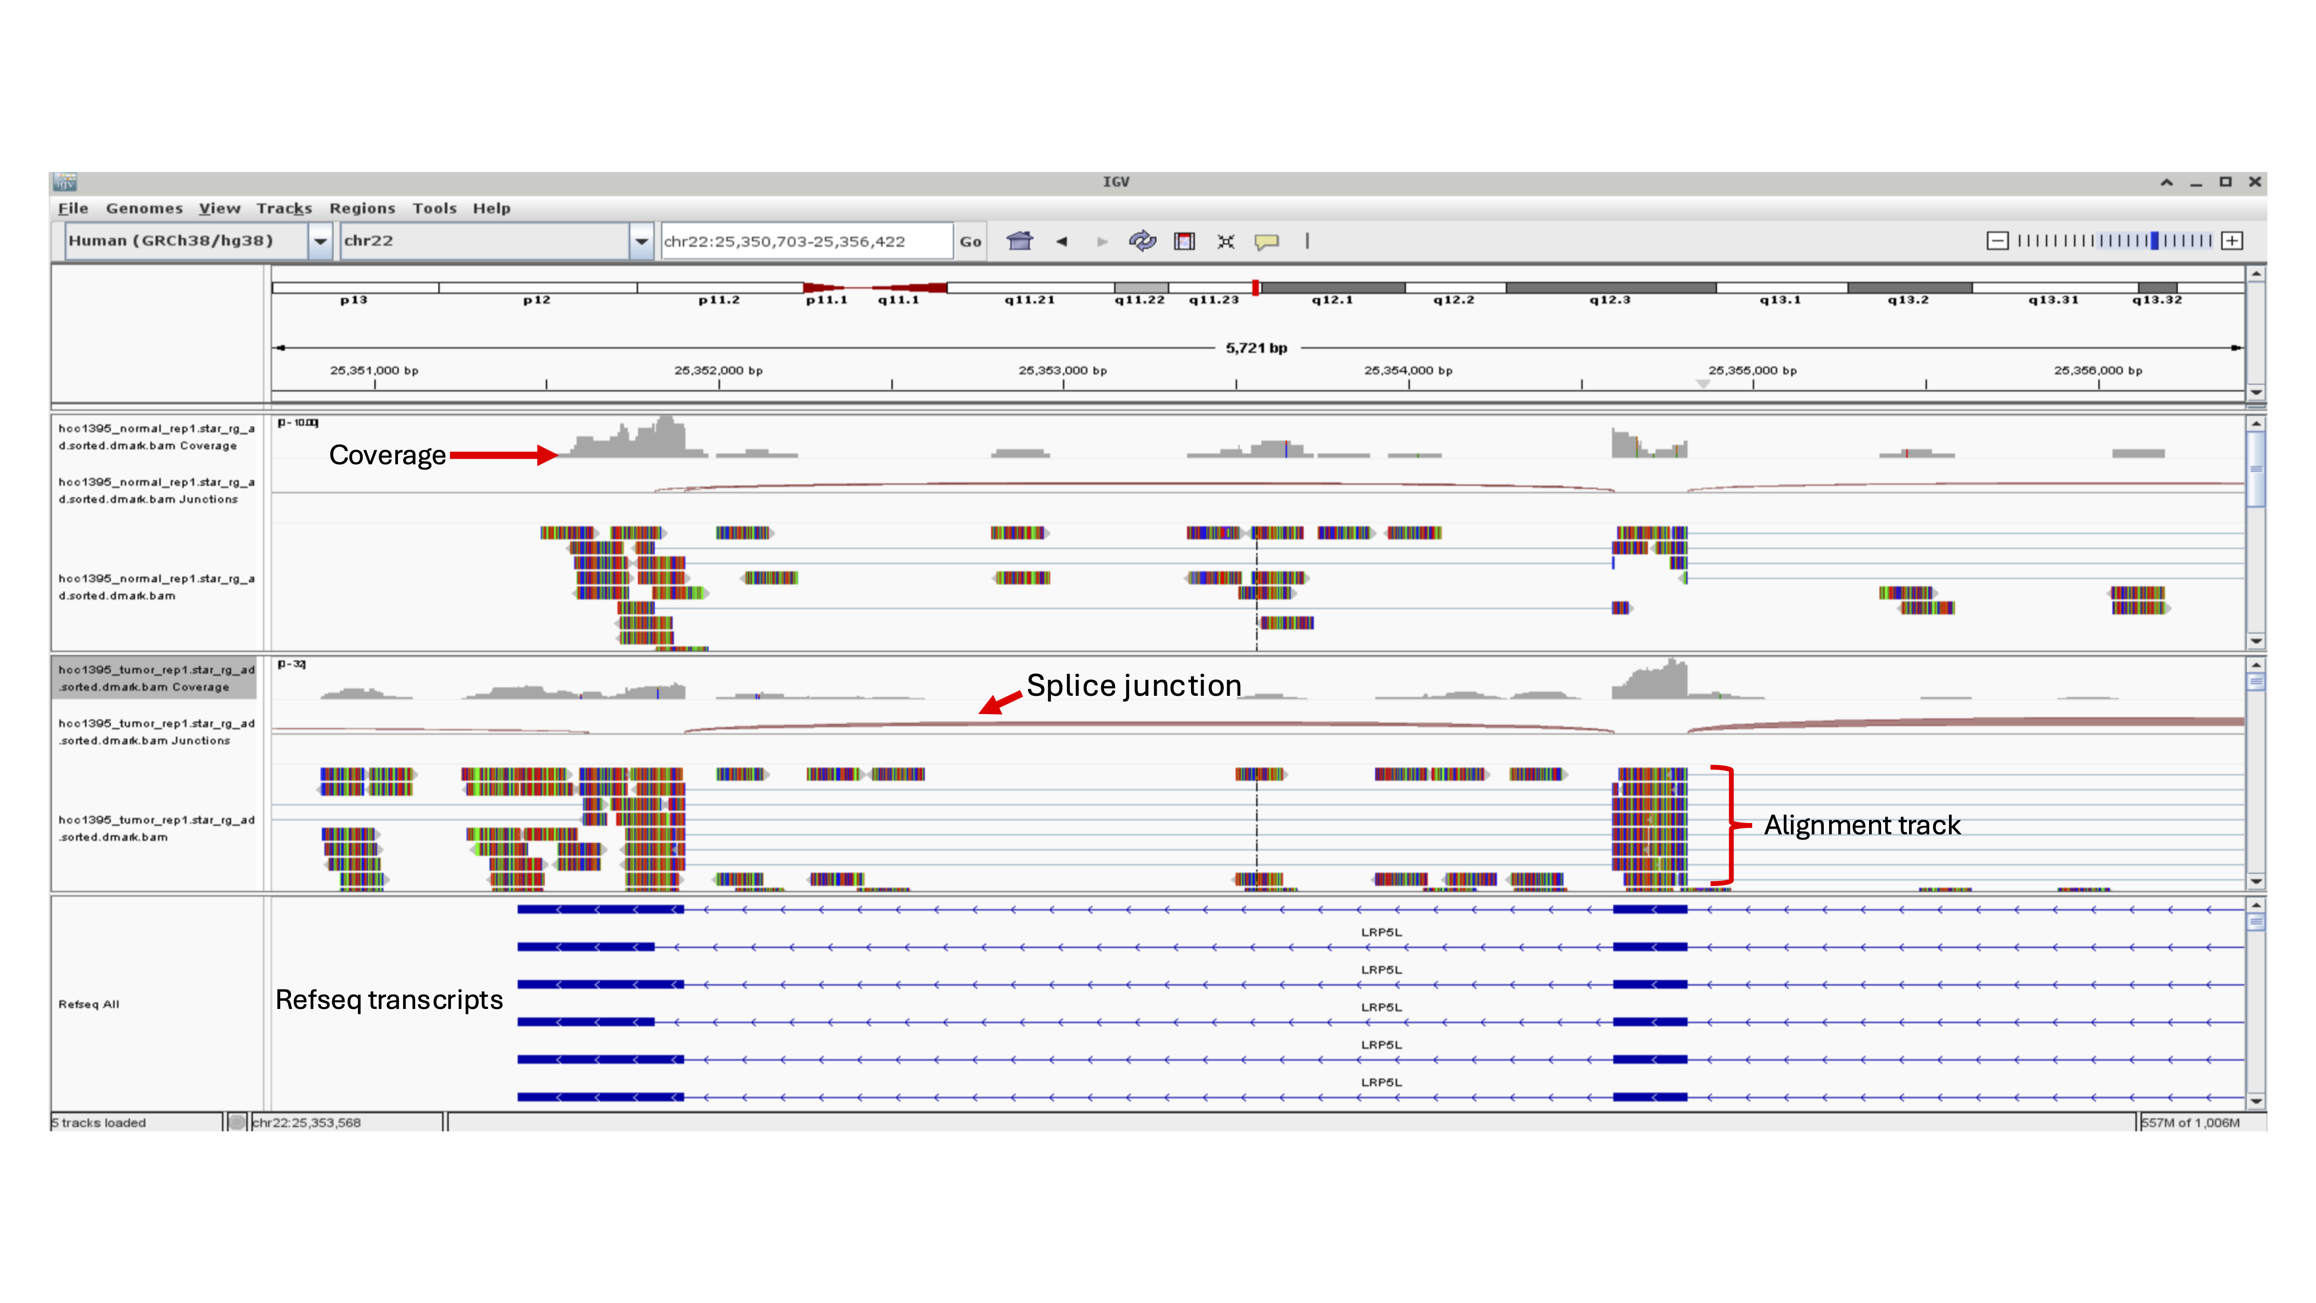Click the Resize tracks to fit icon
The height and width of the screenshot is (1303, 2316).
1226,241
